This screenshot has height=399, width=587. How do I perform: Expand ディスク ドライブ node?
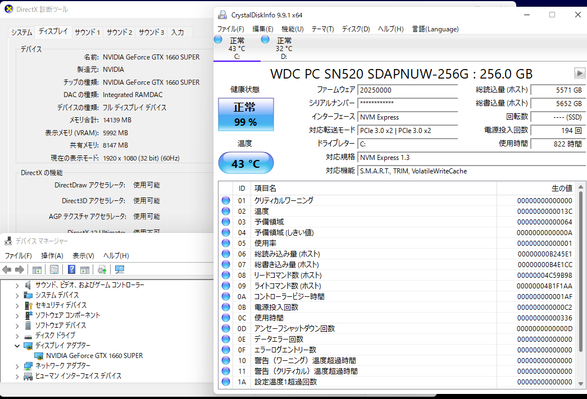tap(17, 336)
